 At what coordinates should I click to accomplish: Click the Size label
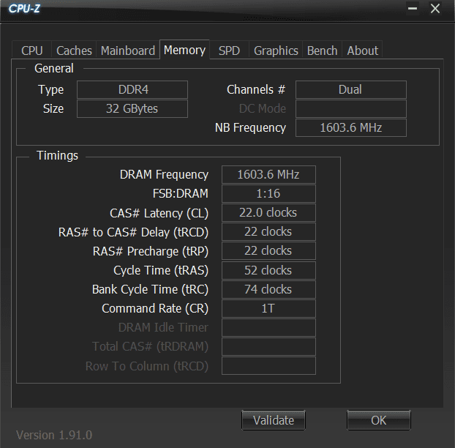[x=53, y=109]
